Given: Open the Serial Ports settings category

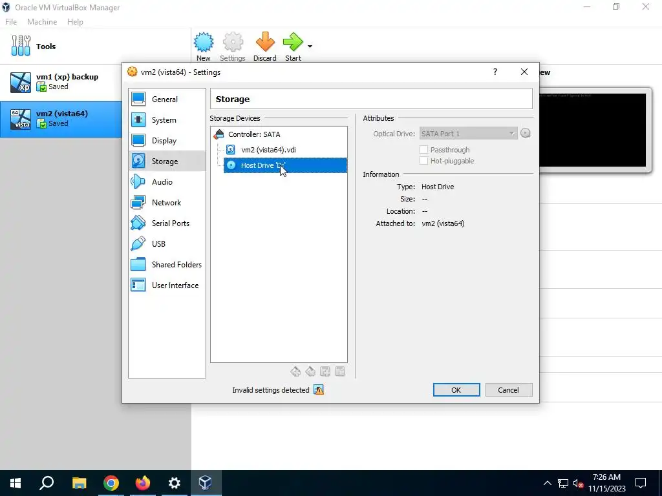Looking at the screenshot, I should click(x=167, y=223).
